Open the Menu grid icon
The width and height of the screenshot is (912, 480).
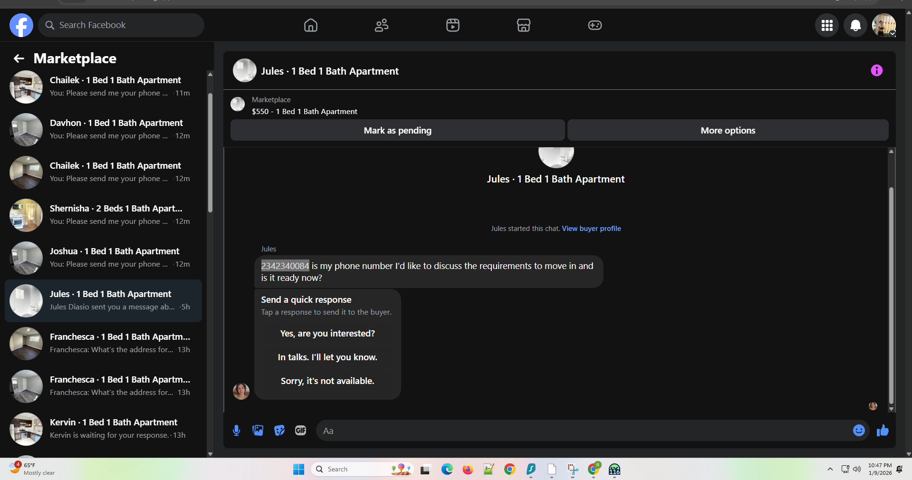point(827,25)
